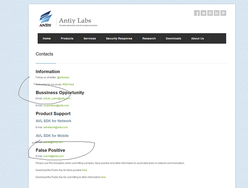248x188 pixels.
Task: Open the Downloads menu item
Action: tap(173, 38)
